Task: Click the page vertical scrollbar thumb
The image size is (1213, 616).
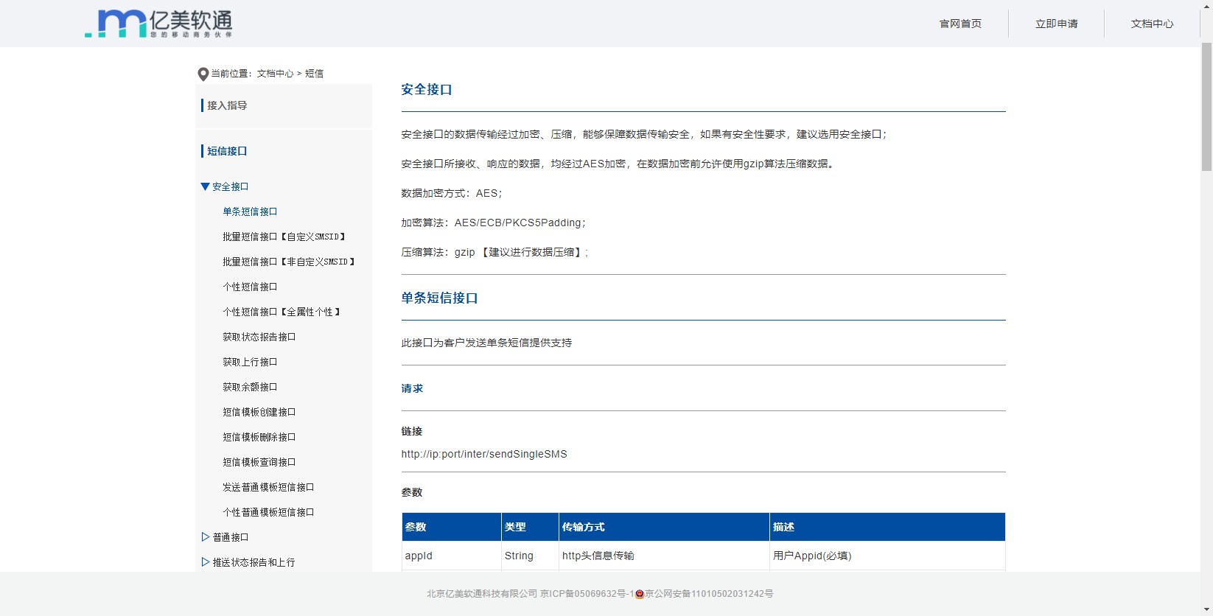Action: (x=1206, y=107)
